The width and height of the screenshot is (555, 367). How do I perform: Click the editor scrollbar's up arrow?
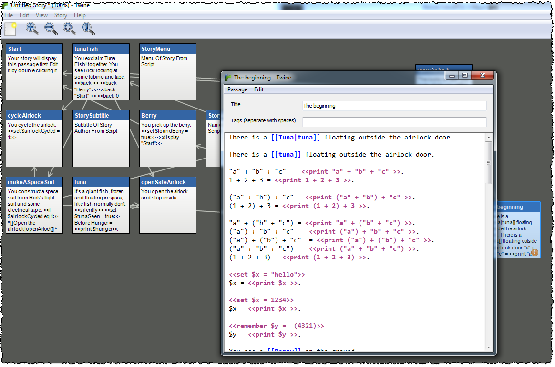click(x=488, y=138)
